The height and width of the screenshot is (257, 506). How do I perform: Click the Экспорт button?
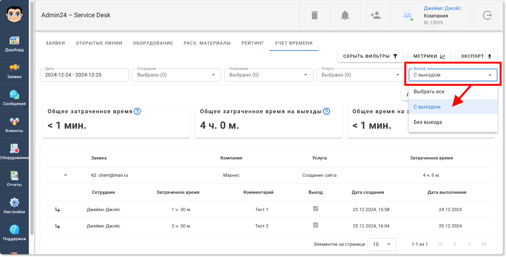[476, 56]
